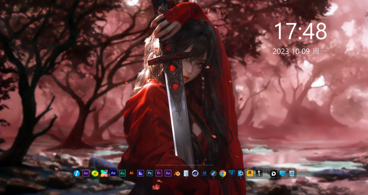This screenshot has width=368, height=195.
Task: Open the Calculator app icon
Action: tap(186, 173)
